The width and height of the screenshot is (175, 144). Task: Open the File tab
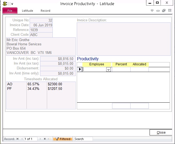tap(10, 11)
